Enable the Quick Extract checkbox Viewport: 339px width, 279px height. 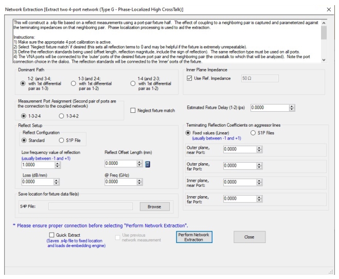(51, 235)
